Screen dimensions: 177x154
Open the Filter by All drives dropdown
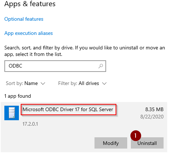point(83,84)
